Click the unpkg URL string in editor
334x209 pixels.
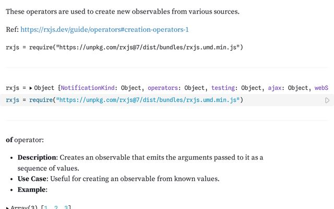point(146,100)
